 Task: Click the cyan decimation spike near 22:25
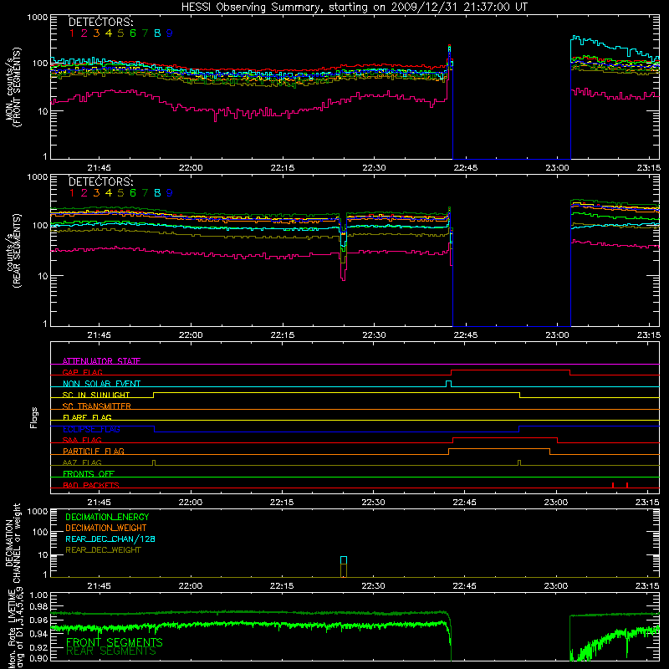[344, 560]
